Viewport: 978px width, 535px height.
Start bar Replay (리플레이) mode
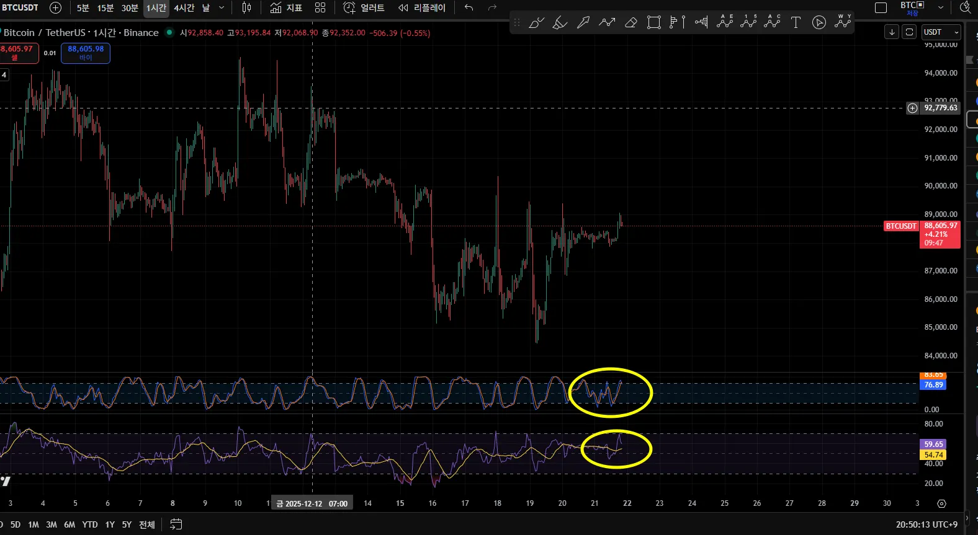[x=422, y=8]
